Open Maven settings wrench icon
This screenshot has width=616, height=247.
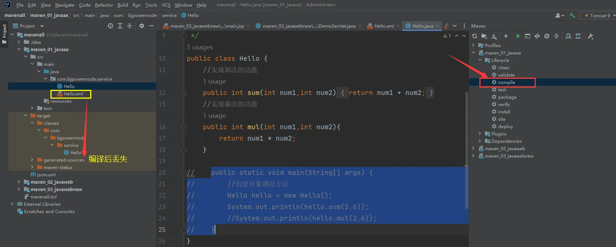point(591,36)
